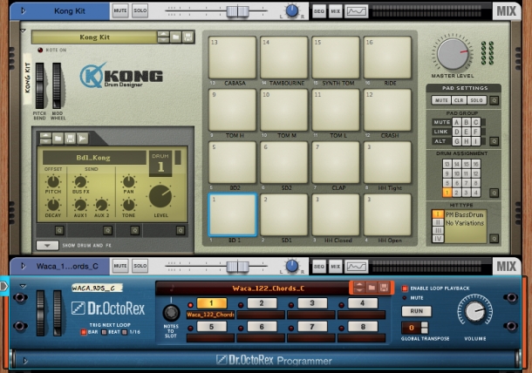Step drum patch arrows in drum panel
Image resolution: width=532 pixels, height=373 pixels.
coord(46,139)
